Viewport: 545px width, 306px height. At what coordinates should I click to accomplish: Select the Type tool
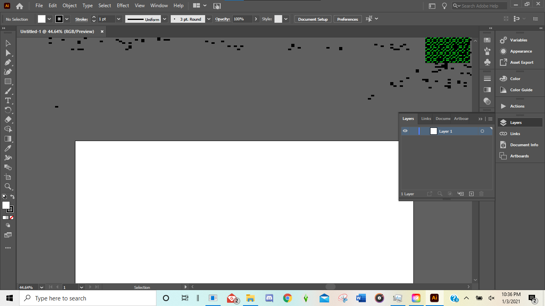(7, 100)
